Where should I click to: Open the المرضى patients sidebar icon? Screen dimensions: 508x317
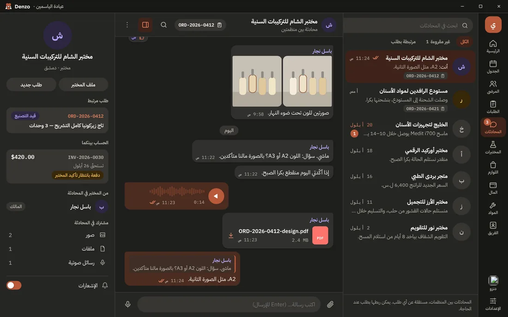pos(493,87)
